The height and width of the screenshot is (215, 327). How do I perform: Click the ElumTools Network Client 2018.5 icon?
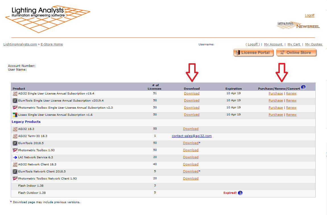tap(15, 172)
